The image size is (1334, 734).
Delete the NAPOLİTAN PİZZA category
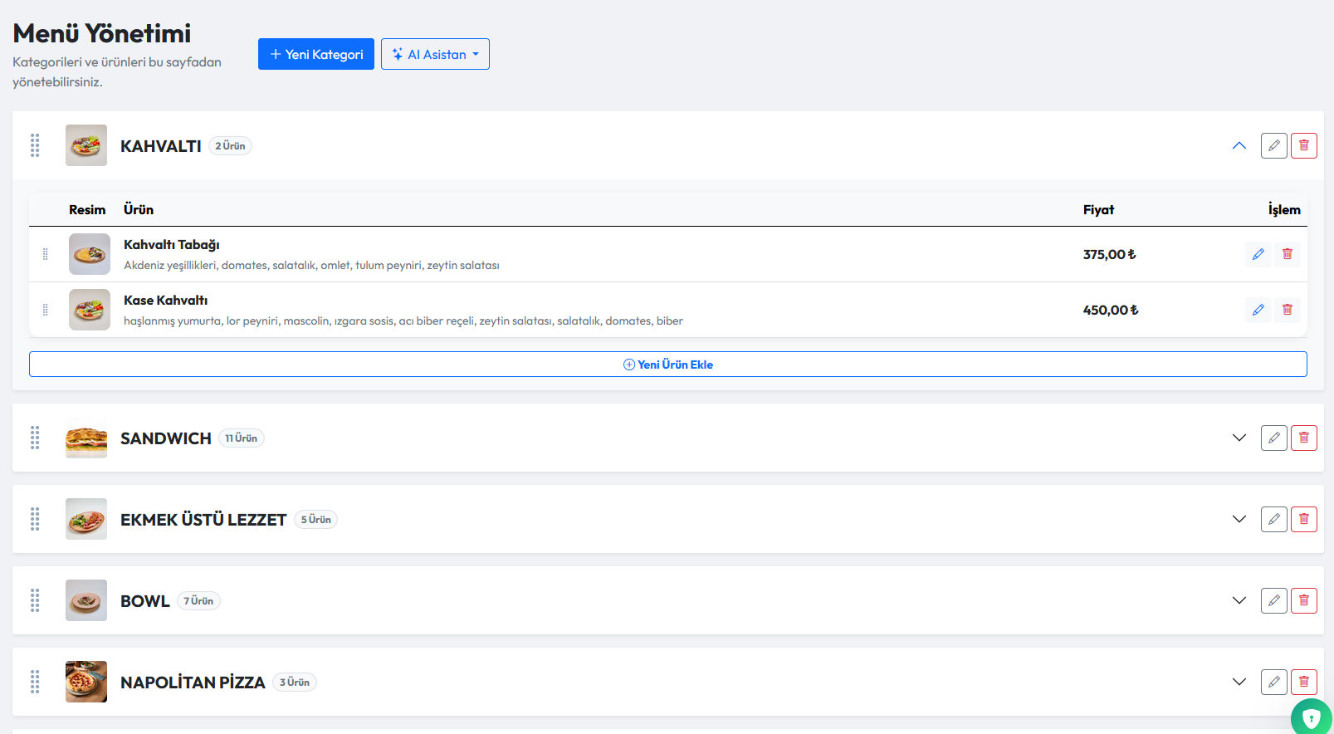pyautogui.click(x=1303, y=682)
